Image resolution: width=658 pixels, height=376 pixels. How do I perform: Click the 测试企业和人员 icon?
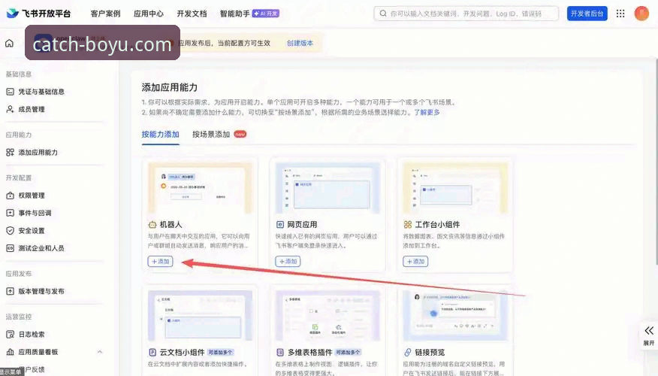10,248
